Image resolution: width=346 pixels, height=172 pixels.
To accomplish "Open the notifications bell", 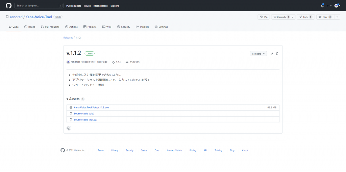I will point(322,6).
